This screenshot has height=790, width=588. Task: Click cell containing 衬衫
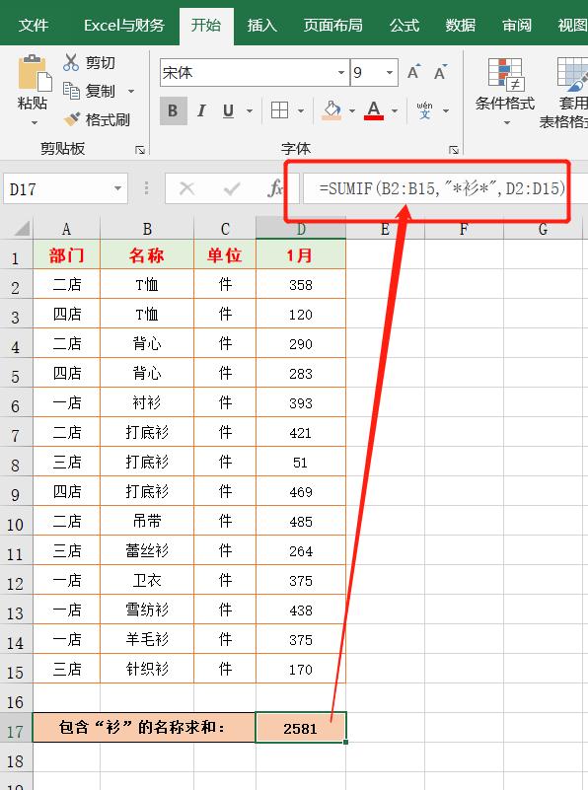pos(147,402)
